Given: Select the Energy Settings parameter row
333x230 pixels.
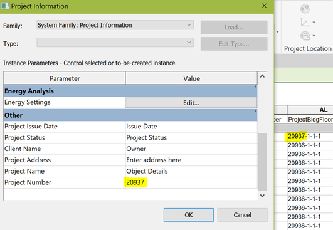Looking at the screenshot, I should (65, 103).
